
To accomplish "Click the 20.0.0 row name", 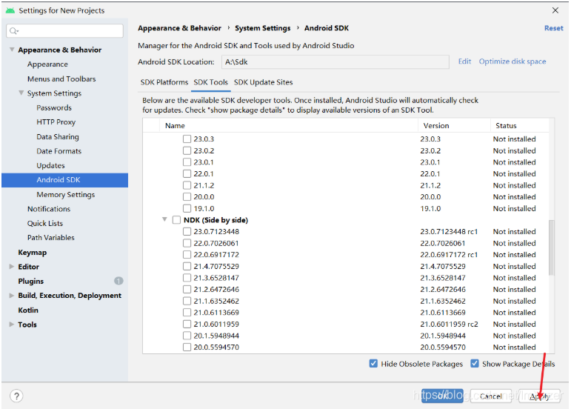I will (x=204, y=196).
